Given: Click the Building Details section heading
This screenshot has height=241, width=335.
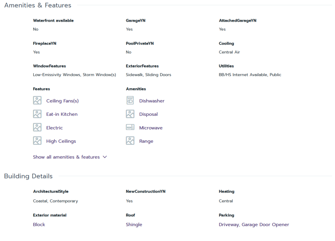Looking at the screenshot, I should click(x=28, y=176).
